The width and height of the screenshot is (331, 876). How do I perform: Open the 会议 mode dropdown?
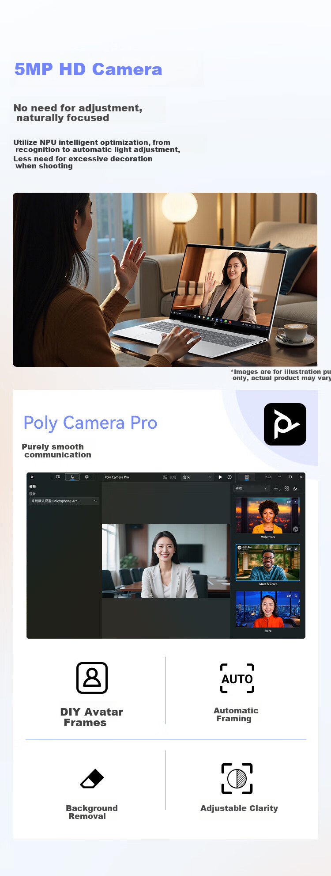pyautogui.click(x=197, y=477)
